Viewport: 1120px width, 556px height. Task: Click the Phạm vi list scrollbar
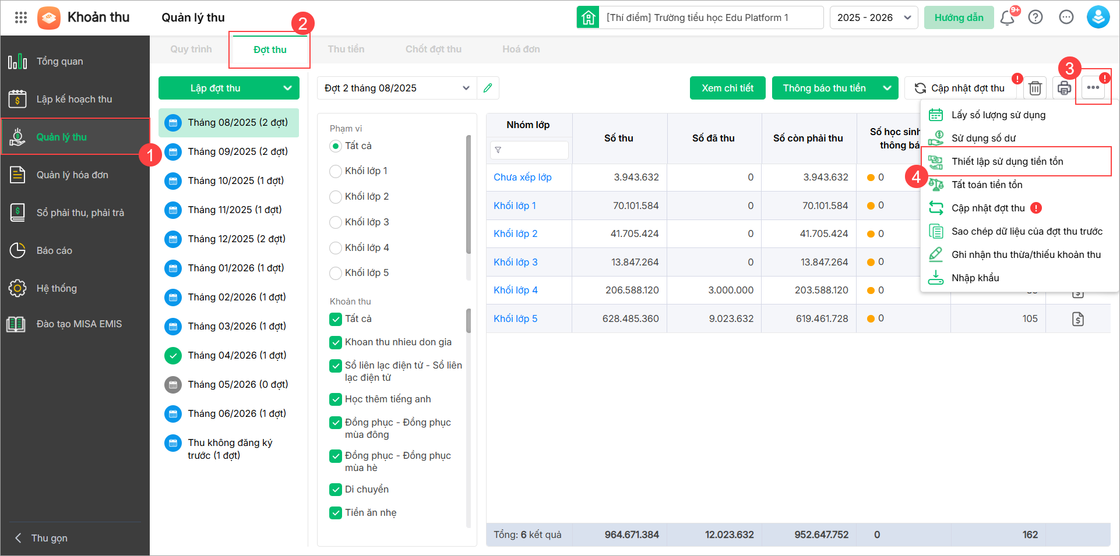click(469, 195)
